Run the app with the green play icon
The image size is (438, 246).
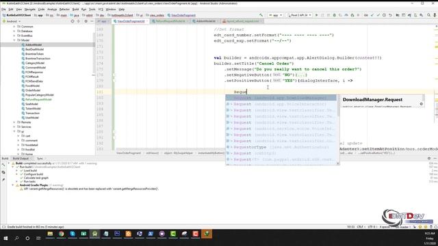tap(316, 15)
